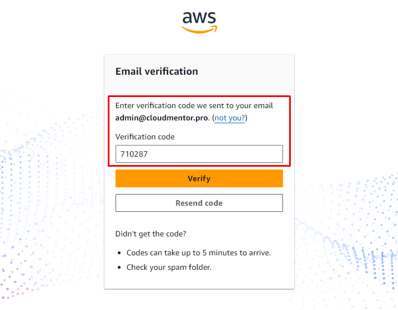Click the "Verification code" field label
398x310 pixels.
click(145, 137)
